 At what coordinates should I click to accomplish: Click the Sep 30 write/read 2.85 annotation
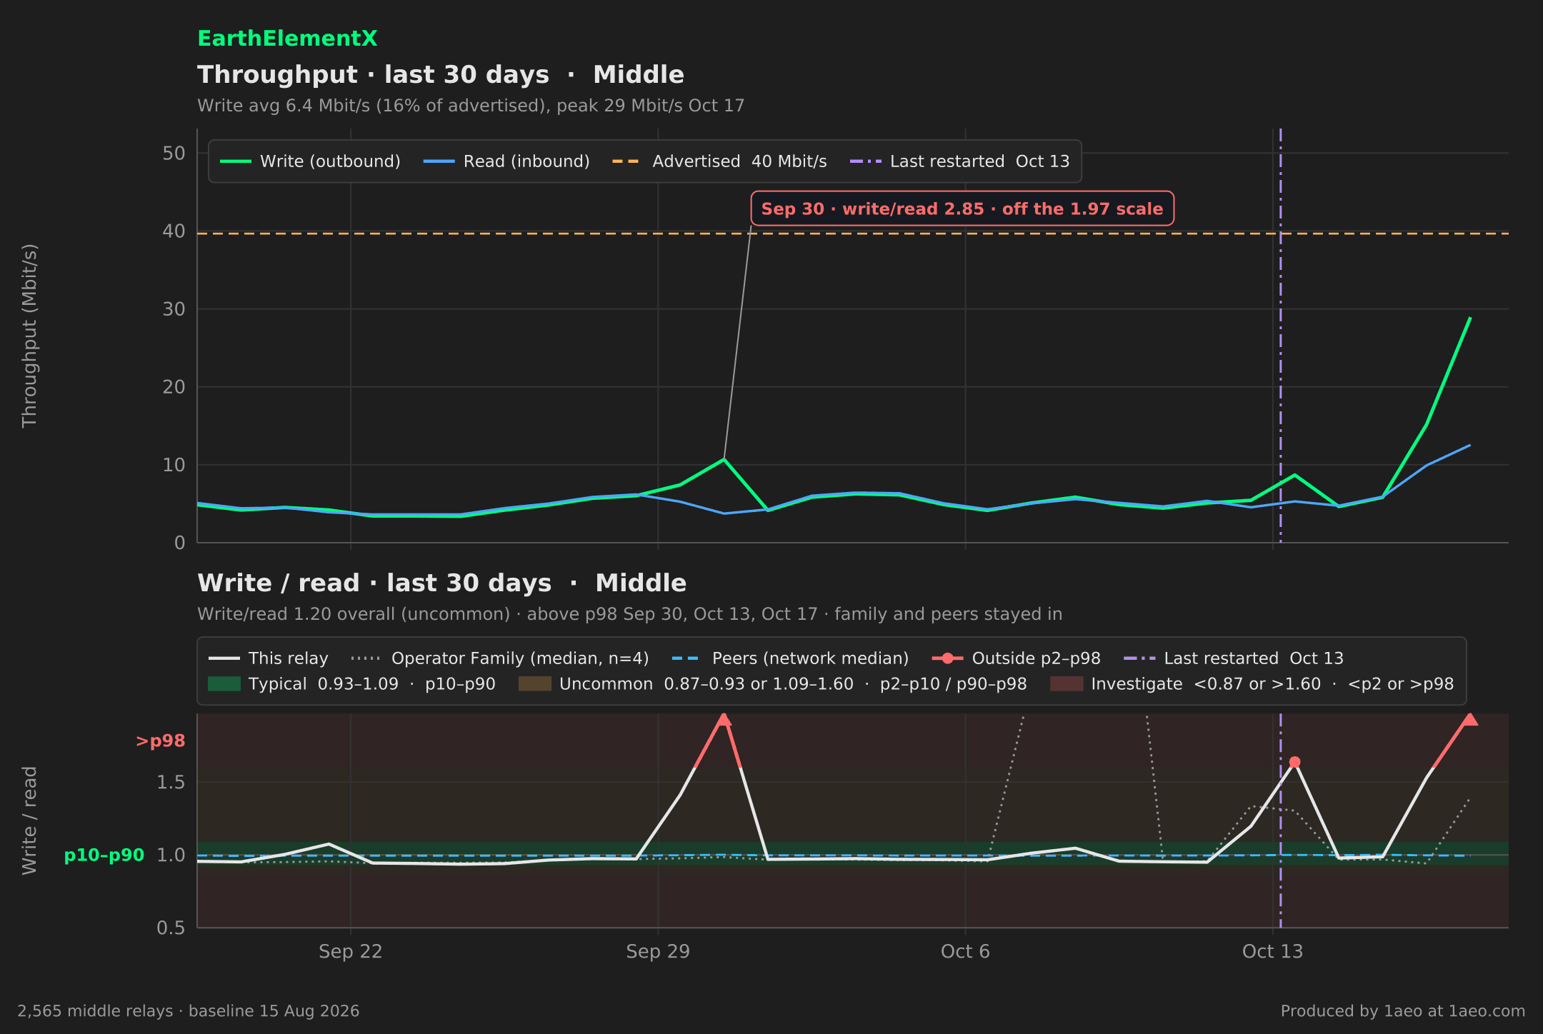tap(962, 209)
